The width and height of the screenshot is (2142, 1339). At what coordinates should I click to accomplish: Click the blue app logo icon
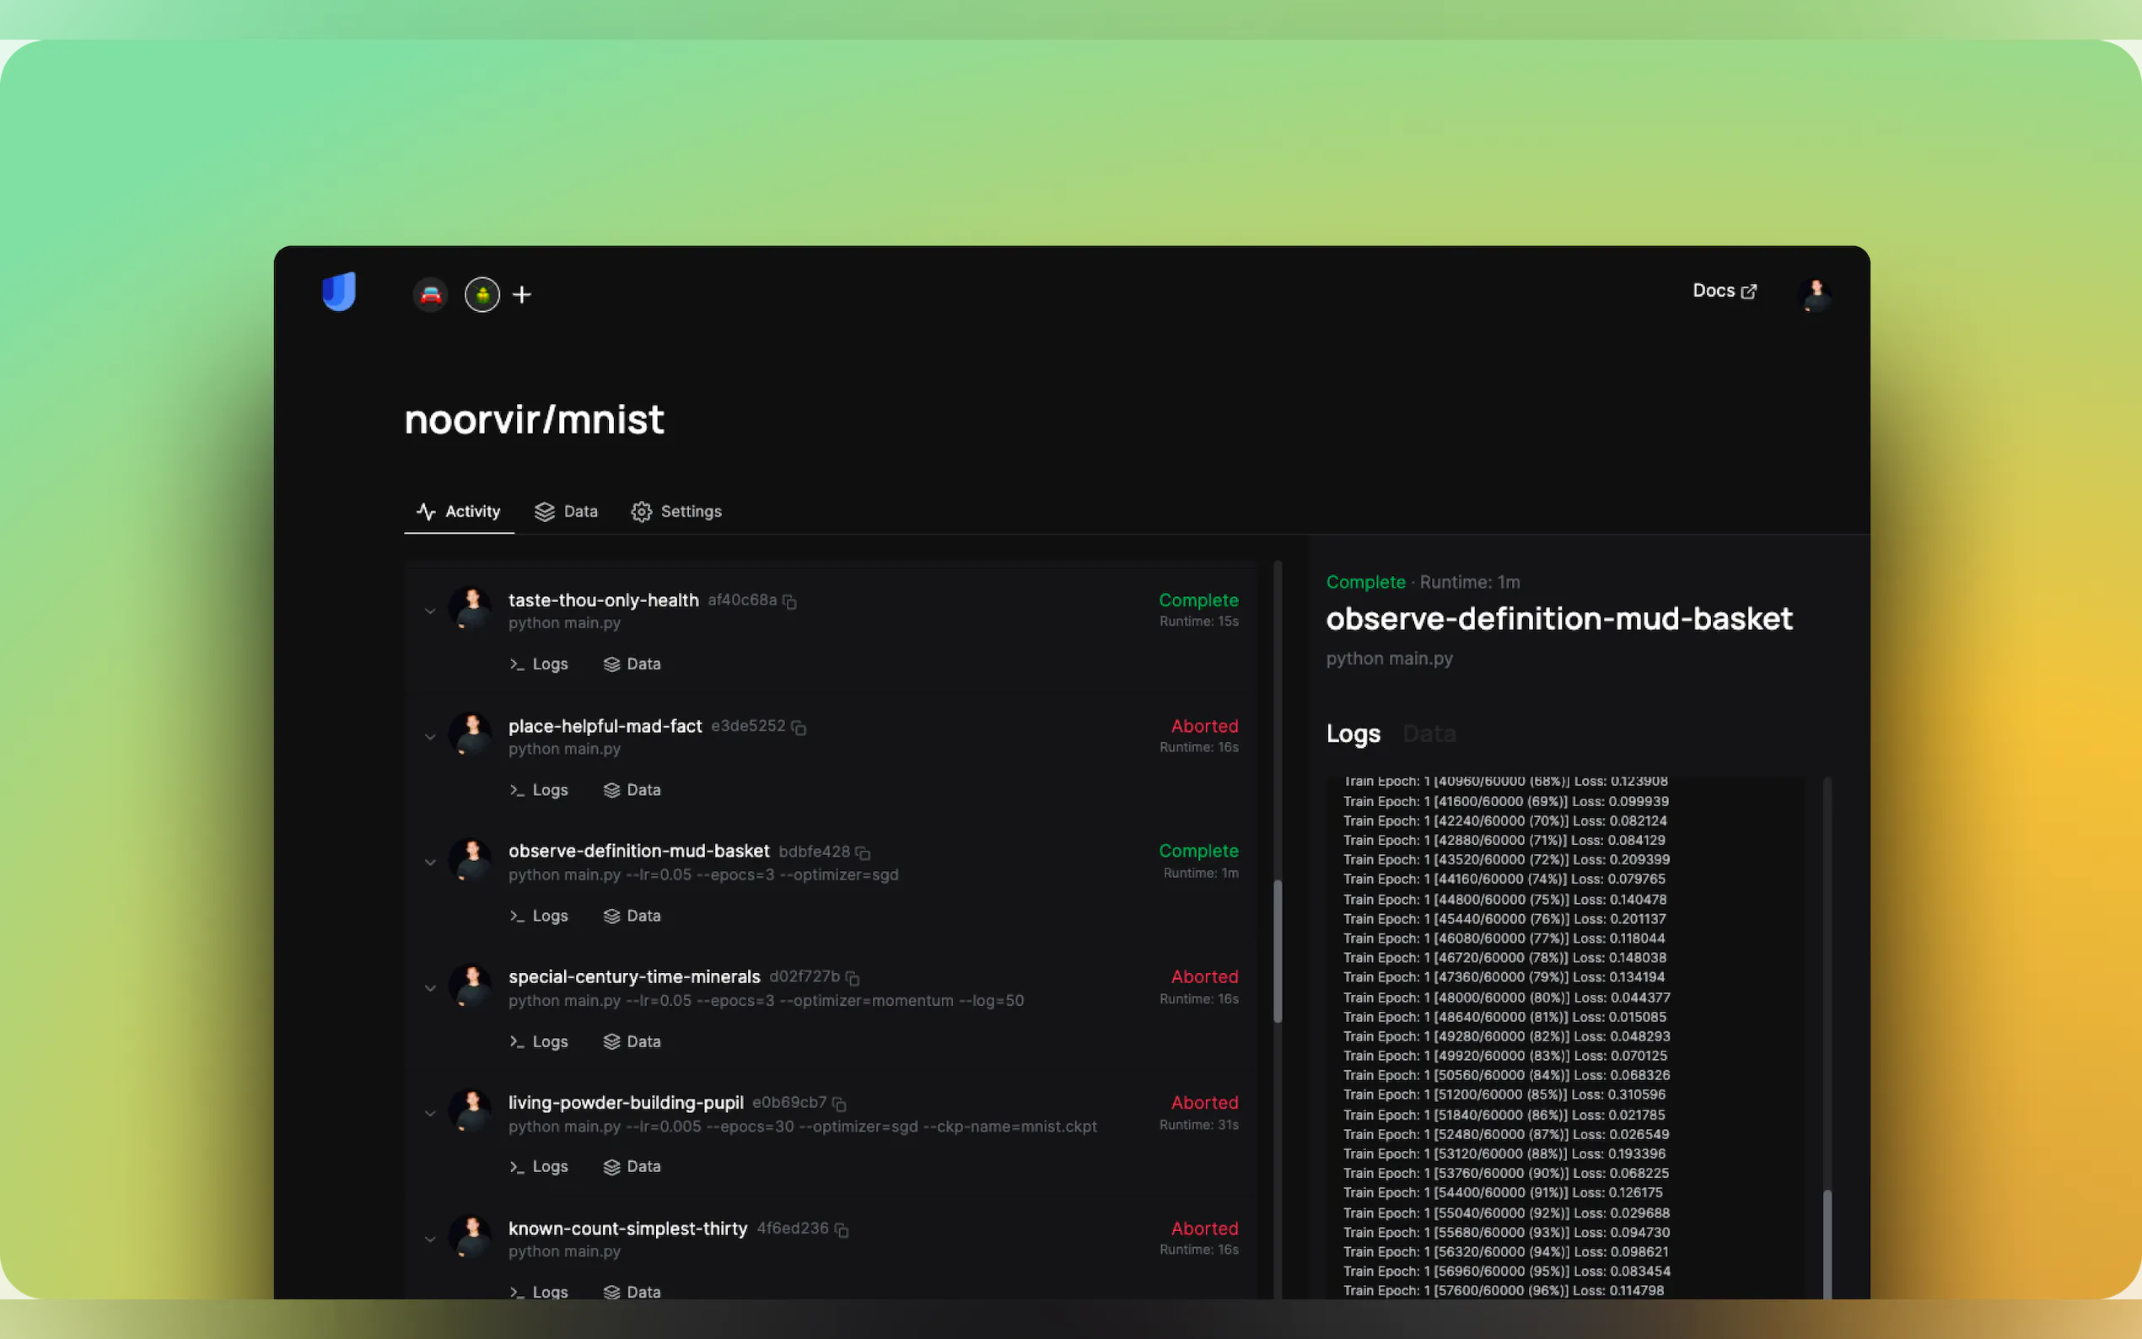[x=338, y=292]
